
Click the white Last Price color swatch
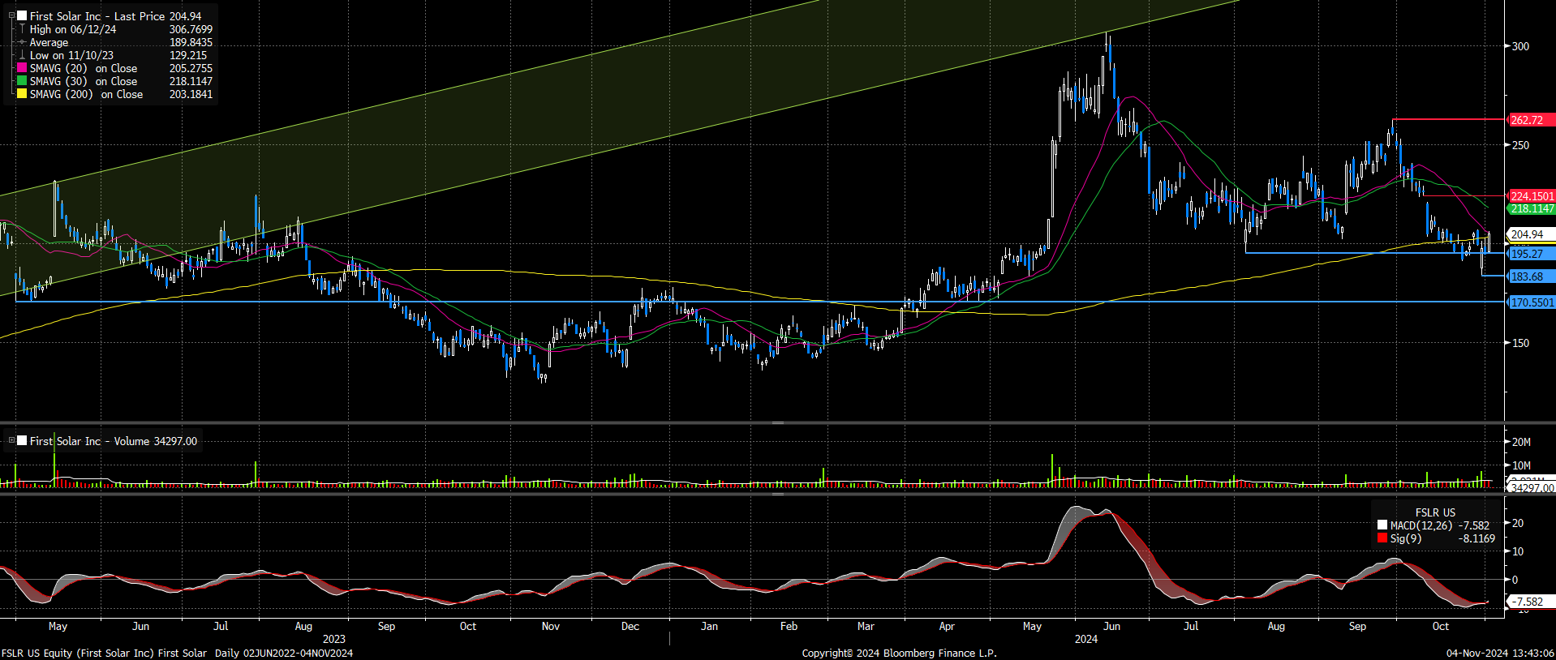click(x=23, y=15)
